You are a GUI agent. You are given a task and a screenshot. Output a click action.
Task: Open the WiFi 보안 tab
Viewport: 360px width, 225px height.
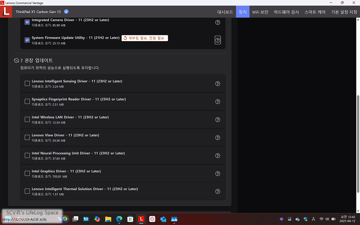click(x=260, y=12)
